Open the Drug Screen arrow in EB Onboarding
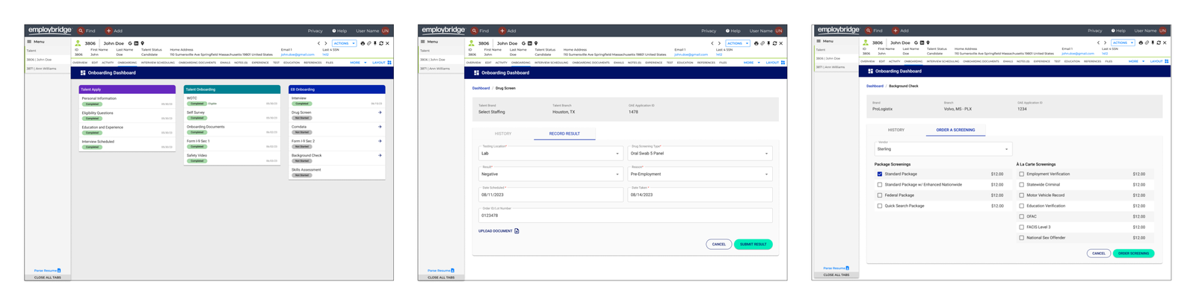 [380, 113]
